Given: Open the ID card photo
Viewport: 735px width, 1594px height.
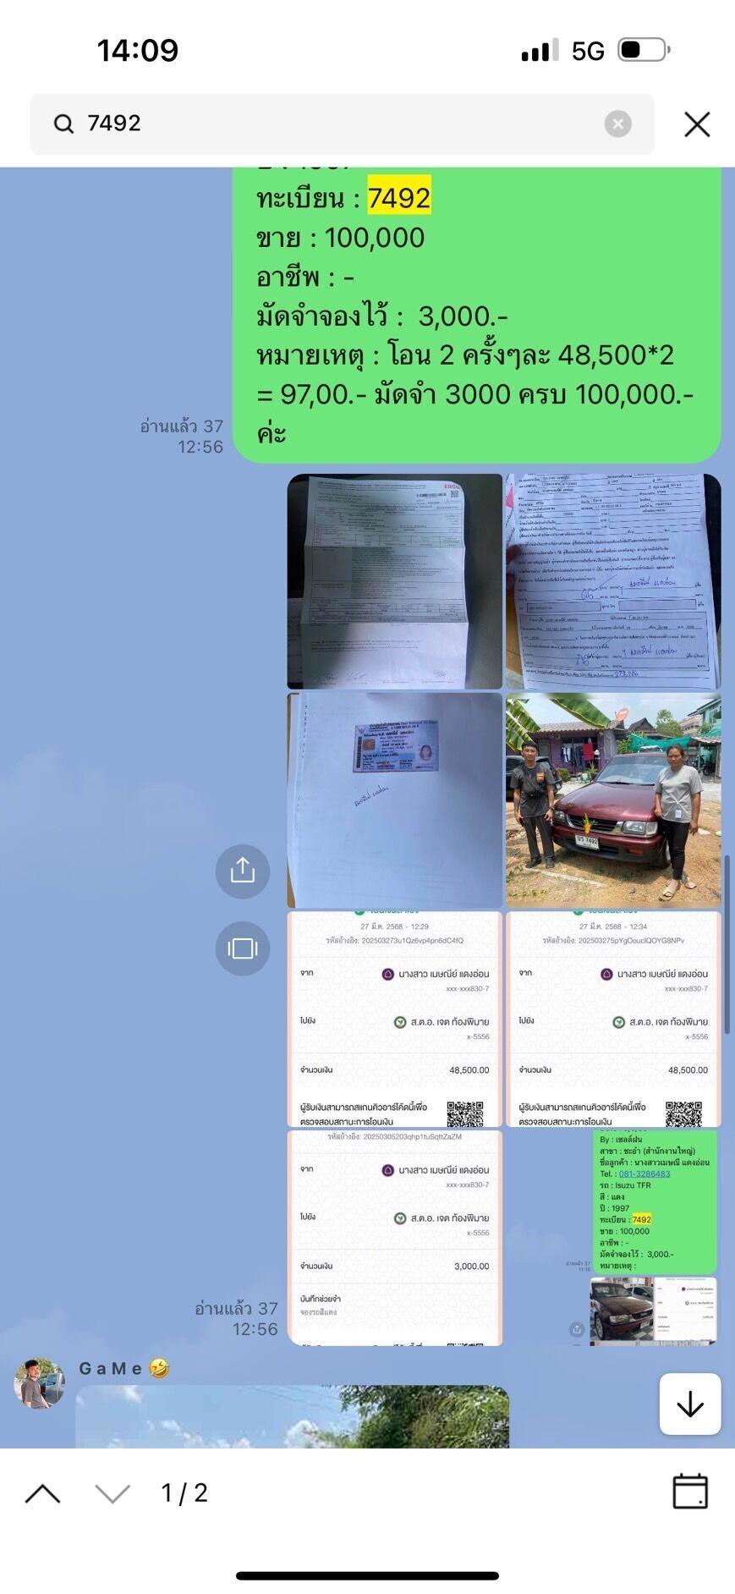Looking at the screenshot, I should click(x=394, y=800).
